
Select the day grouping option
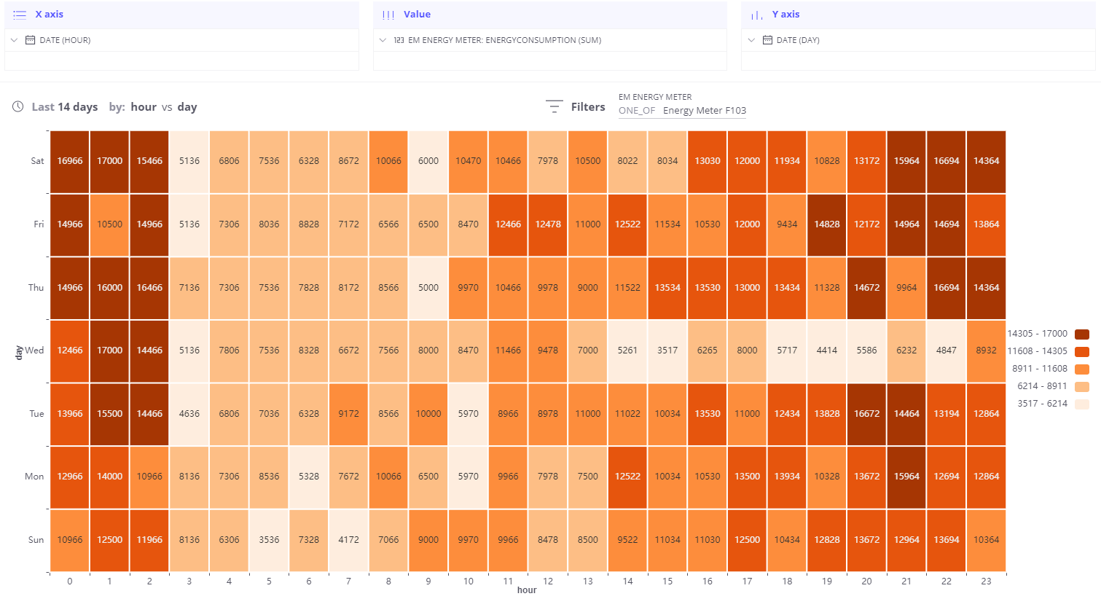click(187, 107)
